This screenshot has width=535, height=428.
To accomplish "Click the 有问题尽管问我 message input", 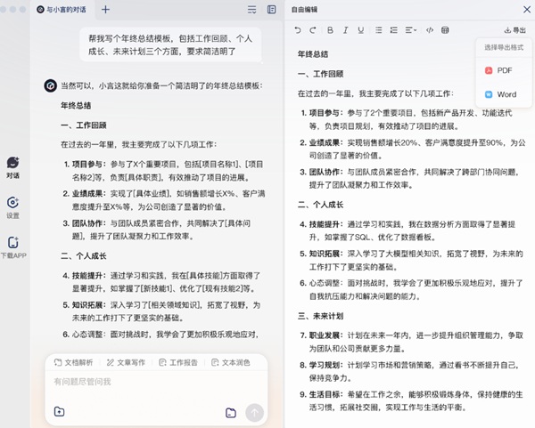I will (x=152, y=382).
